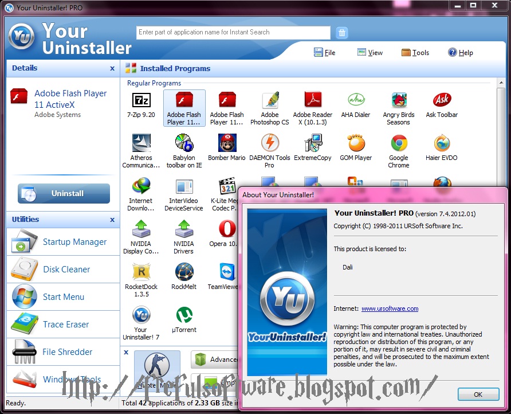Select DAEMON Tools Pro icon
The image size is (511, 414).
coord(270,143)
